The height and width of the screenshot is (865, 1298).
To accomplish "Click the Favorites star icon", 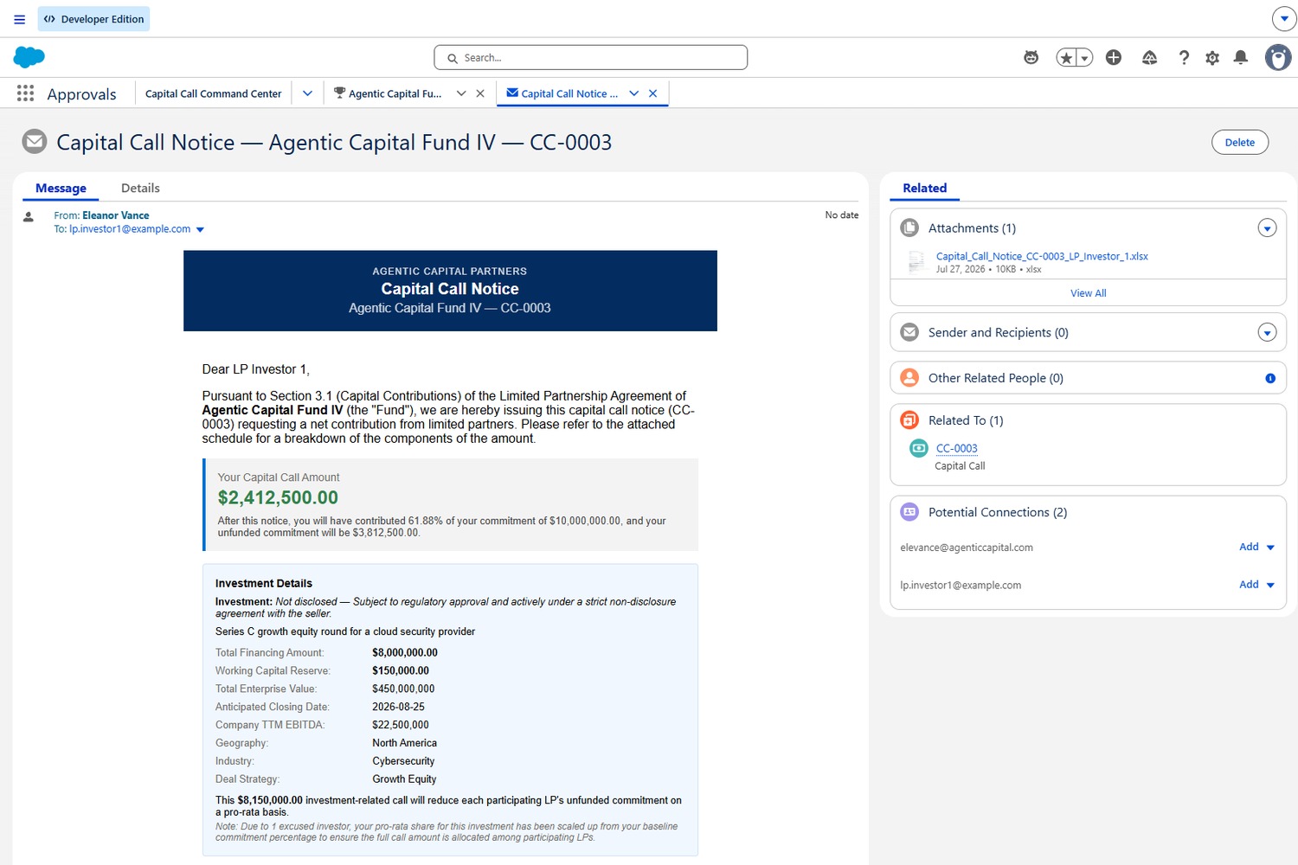I will [1066, 58].
